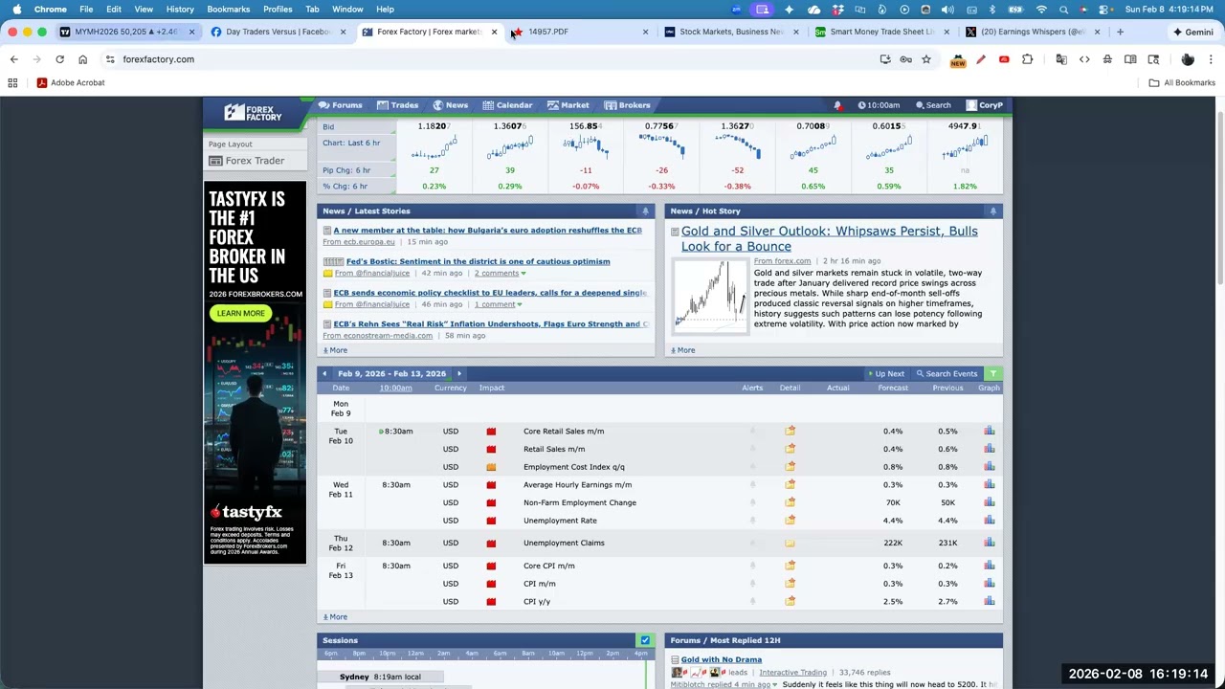The image size is (1225, 689).
Task: Toggle alert bell for Average Hourly Earnings m/m
Action: pyautogui.click(x=752, y=485)
